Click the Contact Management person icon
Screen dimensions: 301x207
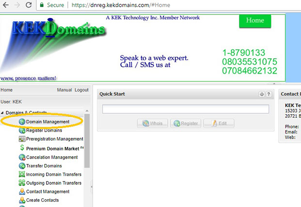[x=22, y=192]
